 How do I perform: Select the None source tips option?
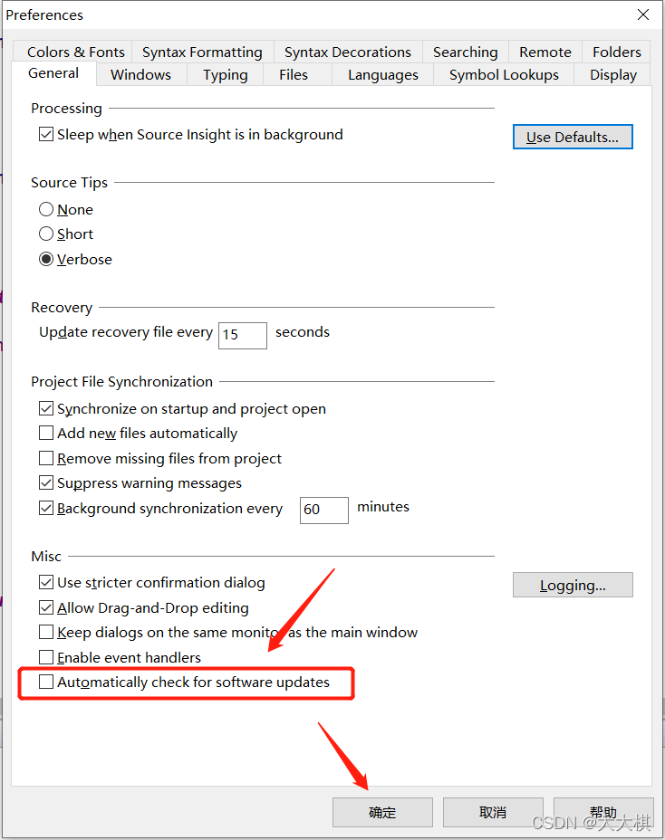(46, 209)
